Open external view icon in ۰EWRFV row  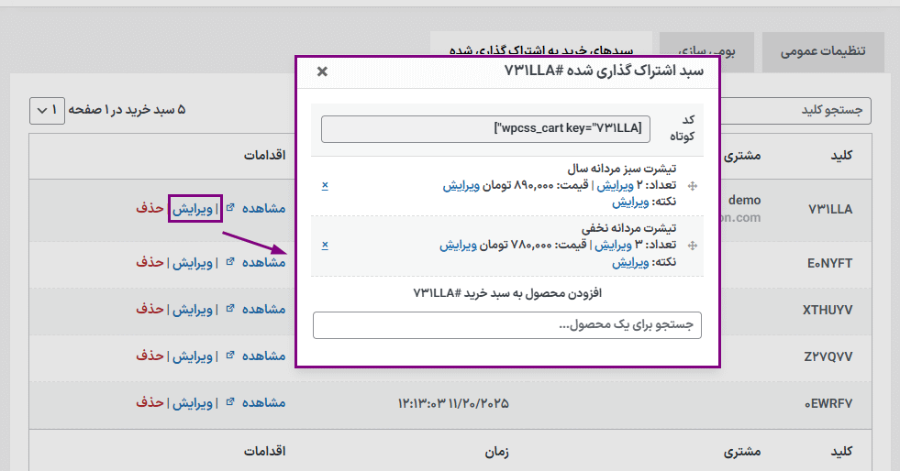pos(230,402)
